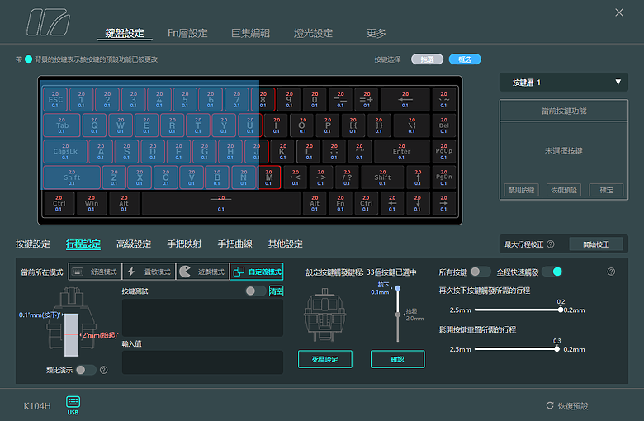Click the restore defaults refresh icon
This screenshot has width=644, height=421.
tap(550, 406)
